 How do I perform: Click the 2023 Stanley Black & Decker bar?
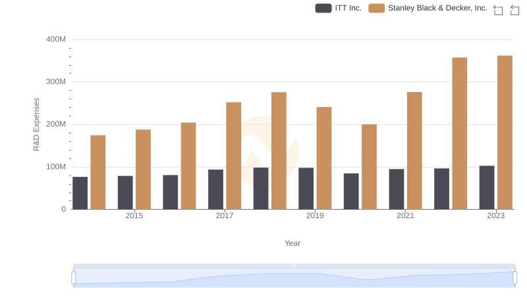point(505,132)
